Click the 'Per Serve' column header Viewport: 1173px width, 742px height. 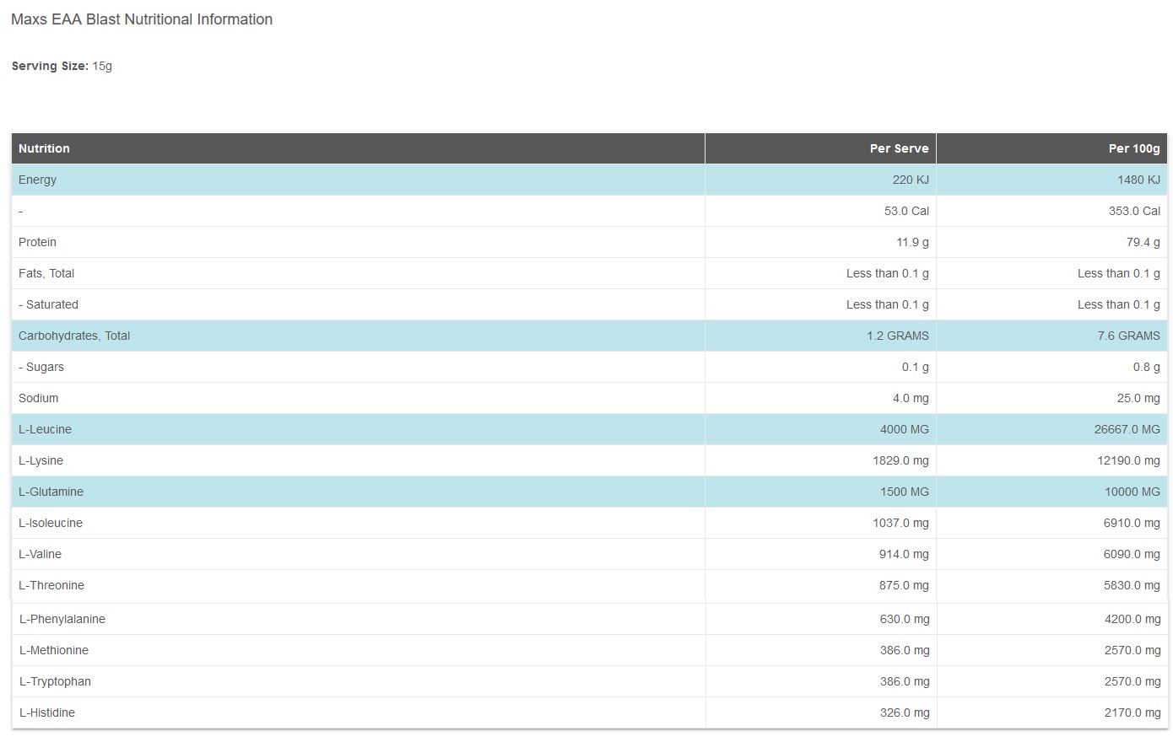[899, 148]
